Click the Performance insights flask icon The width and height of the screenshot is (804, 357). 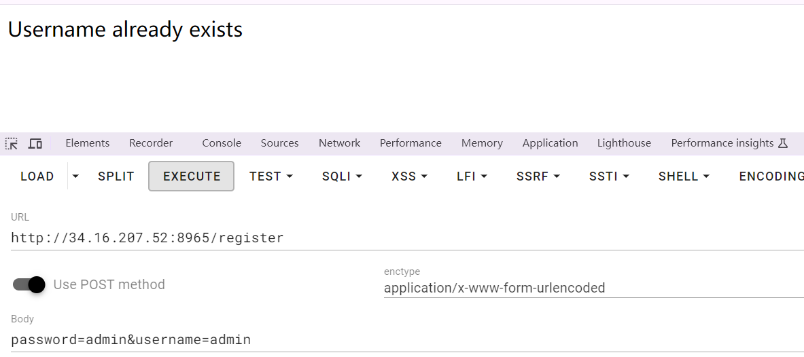click(x=783, y=143)
